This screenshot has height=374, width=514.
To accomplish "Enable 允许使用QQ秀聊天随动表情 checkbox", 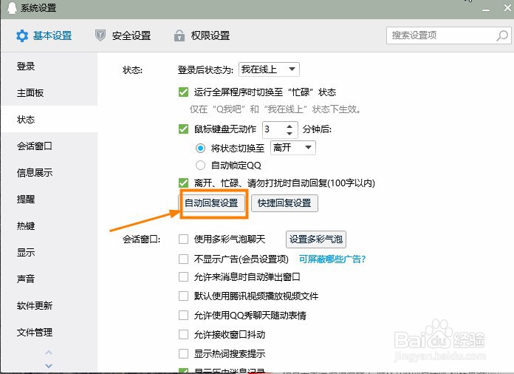I will click(183, 316).
